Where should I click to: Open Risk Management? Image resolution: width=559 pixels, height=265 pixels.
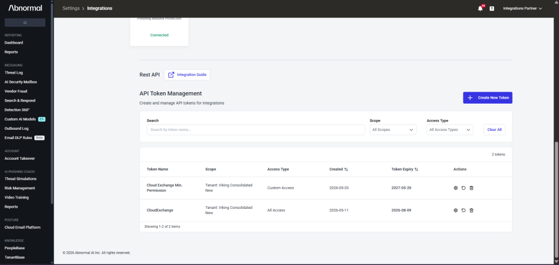coord(20,188)
